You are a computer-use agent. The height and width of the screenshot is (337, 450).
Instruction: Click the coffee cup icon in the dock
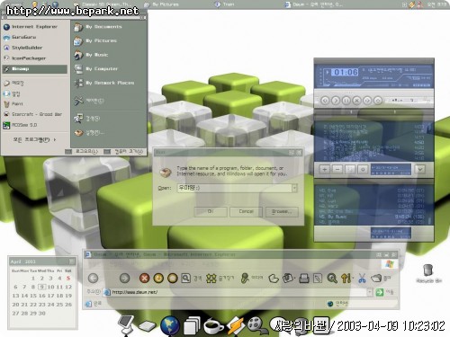tap(213, 326)
